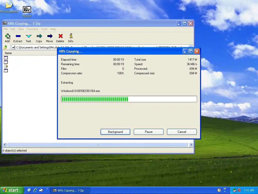Close the 7-Zip main window
This screenshot has width=258, height=194.
[190, 23]
